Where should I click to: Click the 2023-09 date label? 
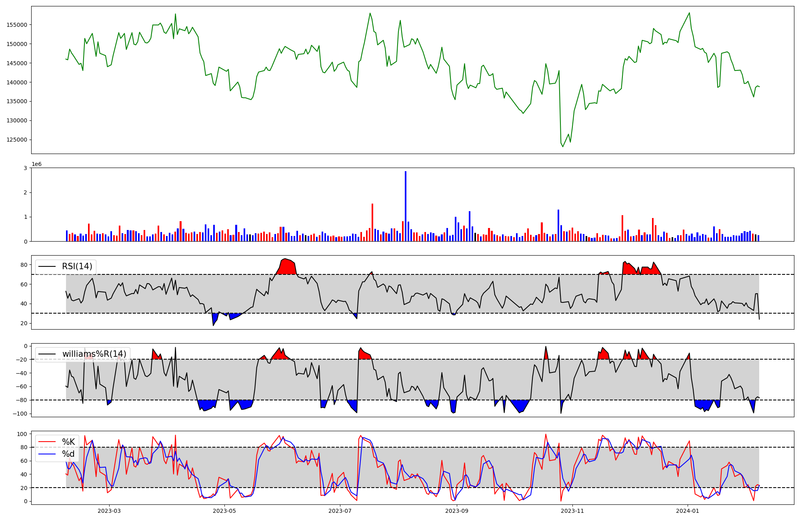457,511
